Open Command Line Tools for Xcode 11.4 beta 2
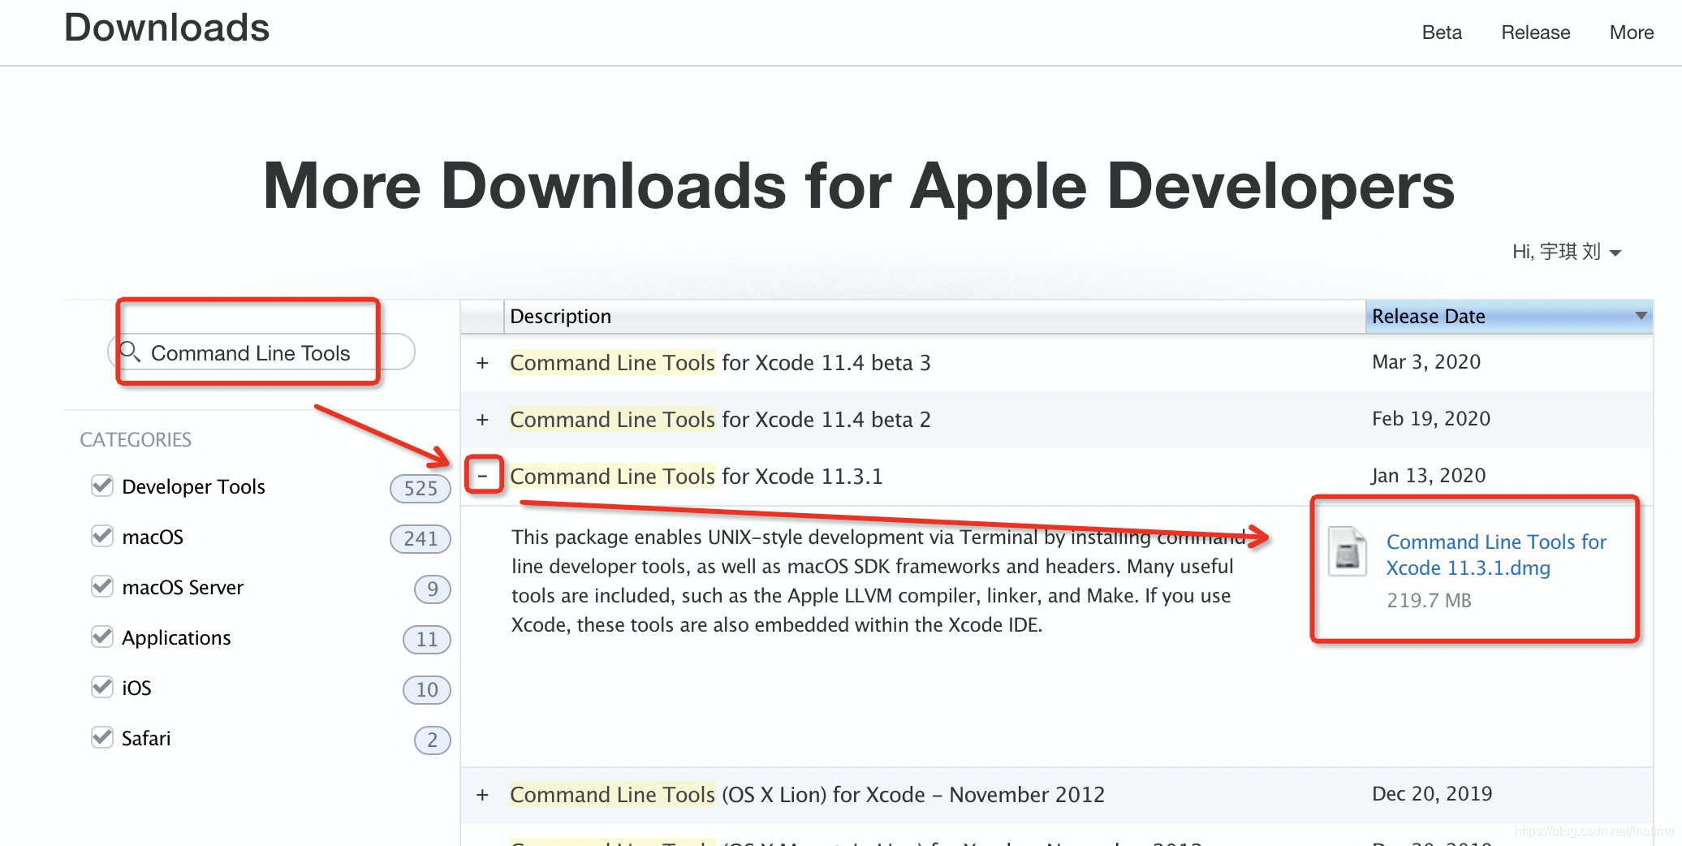 pos(720,420)
